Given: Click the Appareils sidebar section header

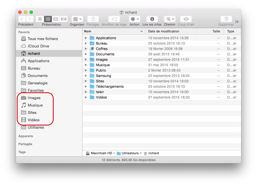Looking at the screenshot, I should point(26,136).
